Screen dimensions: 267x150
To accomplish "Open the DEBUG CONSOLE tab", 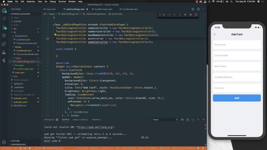I will 81,120.
